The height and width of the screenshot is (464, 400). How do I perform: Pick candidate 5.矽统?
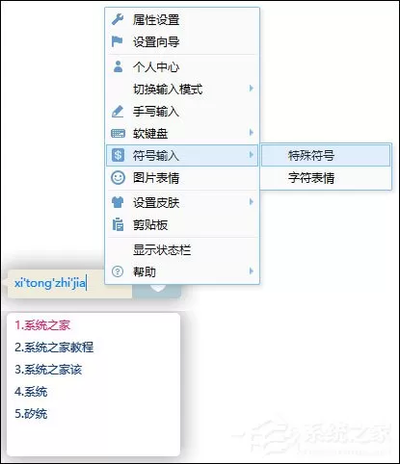(31, 414)
